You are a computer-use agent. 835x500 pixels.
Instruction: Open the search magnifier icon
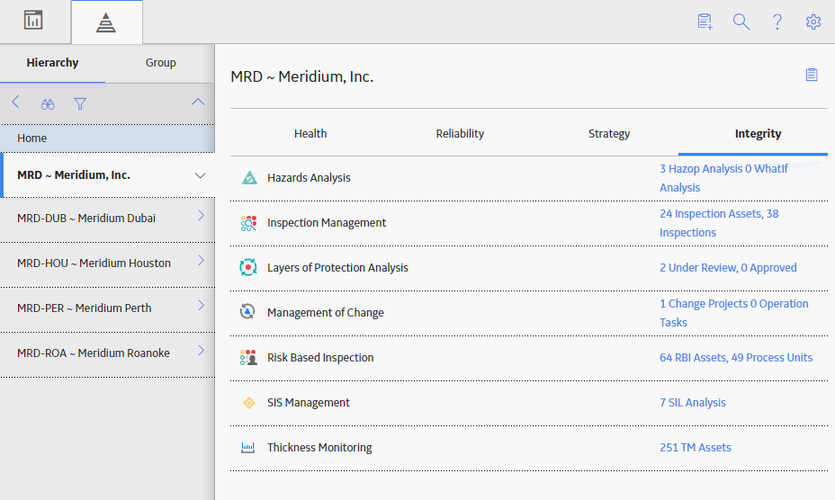click(741, 22)
